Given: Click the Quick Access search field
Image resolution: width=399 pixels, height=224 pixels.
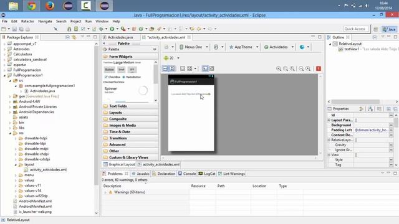Looking at the screenshot, I should click(x=356, y=29).
